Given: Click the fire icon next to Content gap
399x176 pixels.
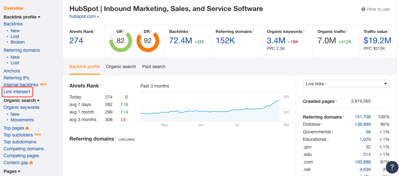Looking at the screenshot, I should pyautogui.click(x=31, y=163).
